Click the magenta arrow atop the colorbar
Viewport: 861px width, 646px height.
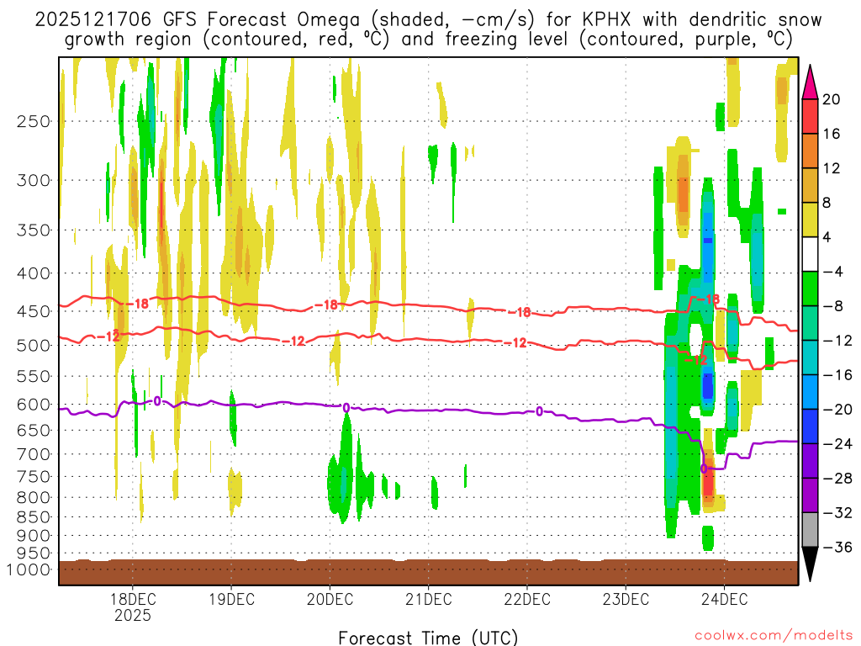click(x=810, y=82)
